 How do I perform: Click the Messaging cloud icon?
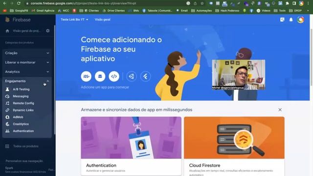click(x=7, y=96)
